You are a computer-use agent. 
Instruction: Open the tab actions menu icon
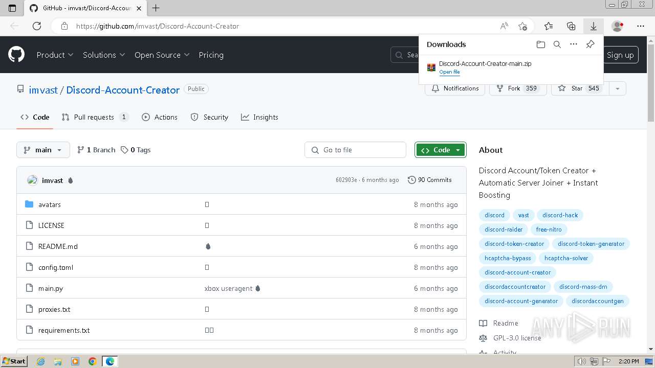12,8
